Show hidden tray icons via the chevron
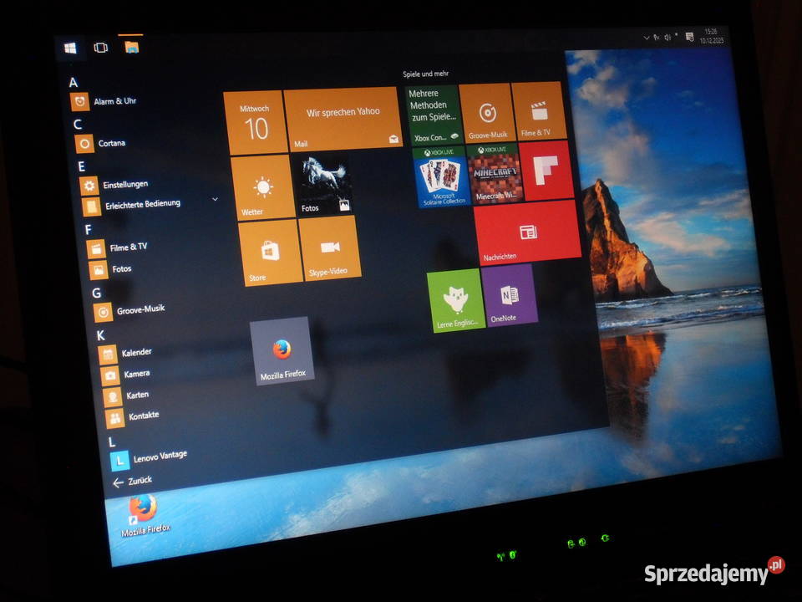 [647, 37]
